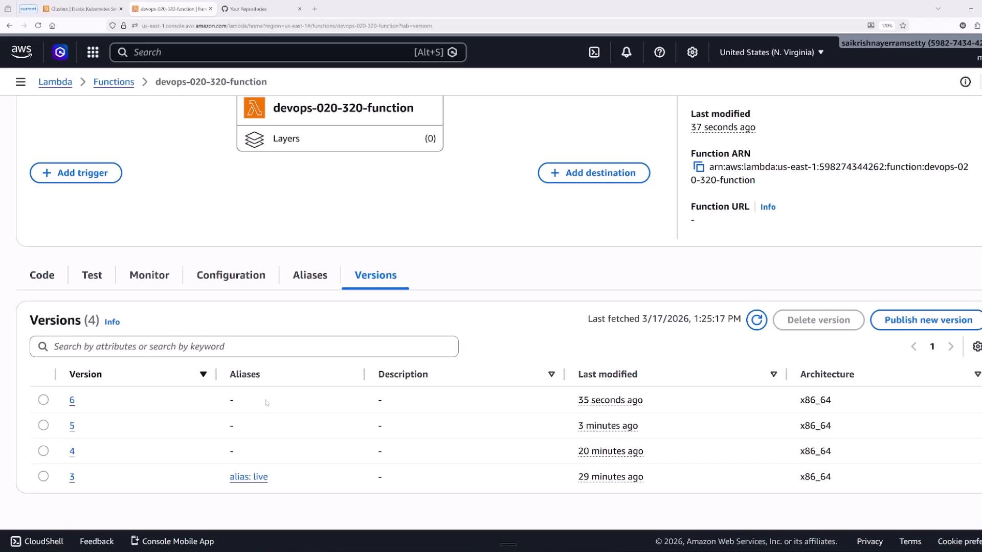Click the browser reload button
The width and height of the screenshot is (982, 552).
38,25
